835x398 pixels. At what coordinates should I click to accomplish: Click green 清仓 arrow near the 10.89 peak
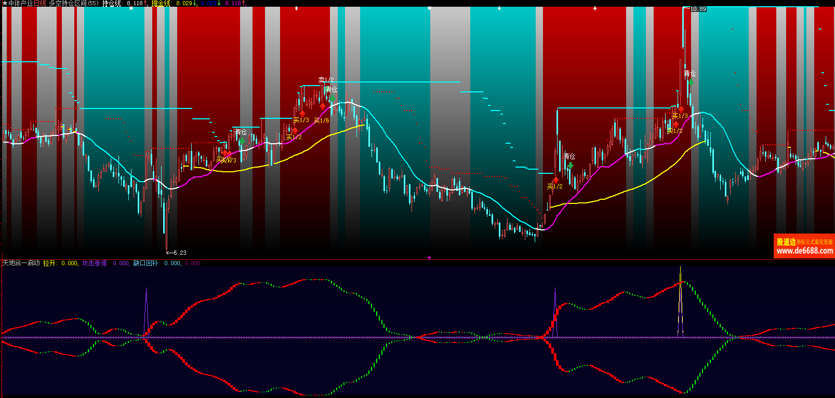tap(691, 82)
